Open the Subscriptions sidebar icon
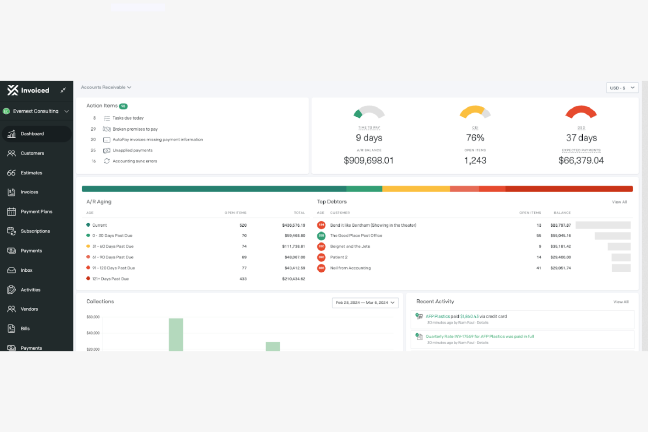This screenshot has width=648, height=432. click(11, 231)
